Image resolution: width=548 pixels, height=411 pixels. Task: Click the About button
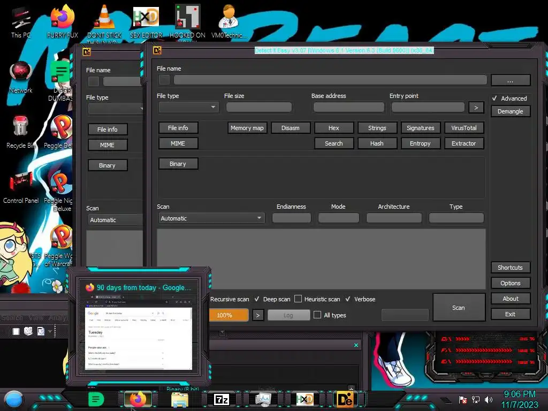click(x=511, y=299)
